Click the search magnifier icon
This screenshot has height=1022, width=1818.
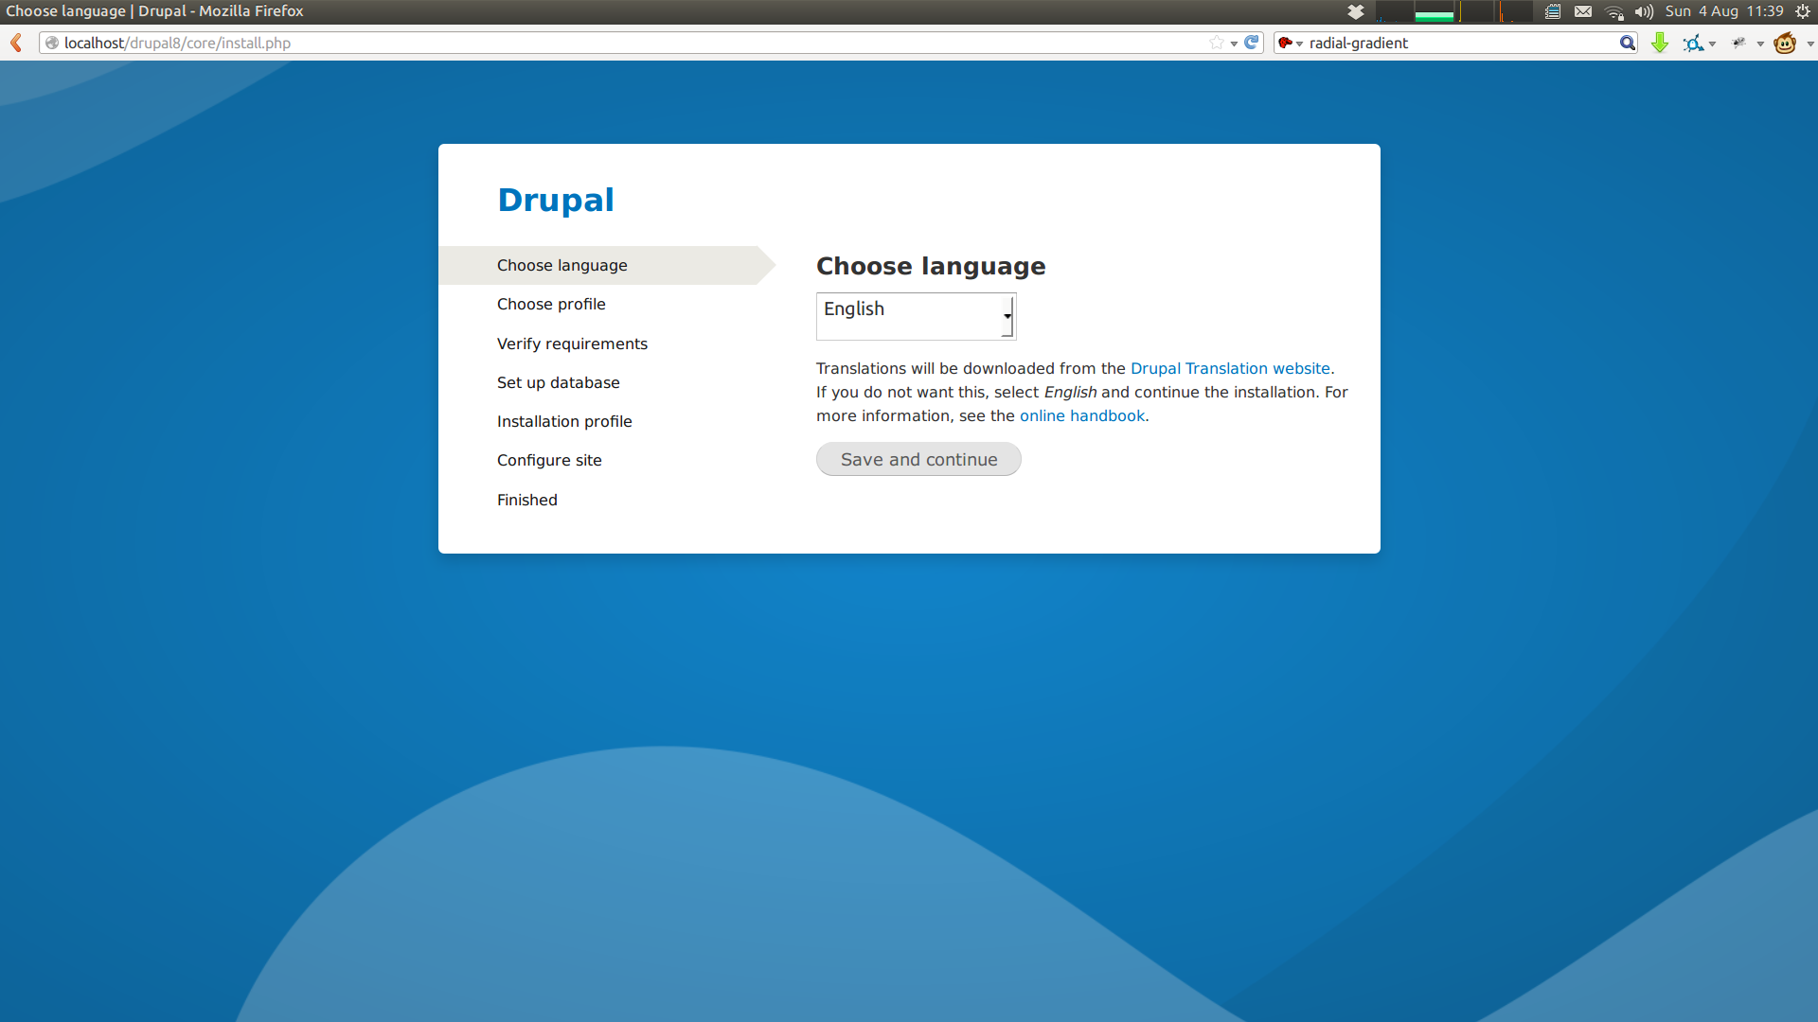click(1627, 43)
